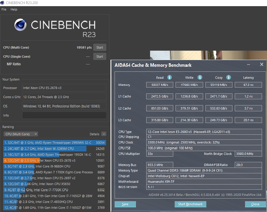
Task: Click L2 Cache Copy value 532.83 GB/s
Action: (x=219, y=108)
